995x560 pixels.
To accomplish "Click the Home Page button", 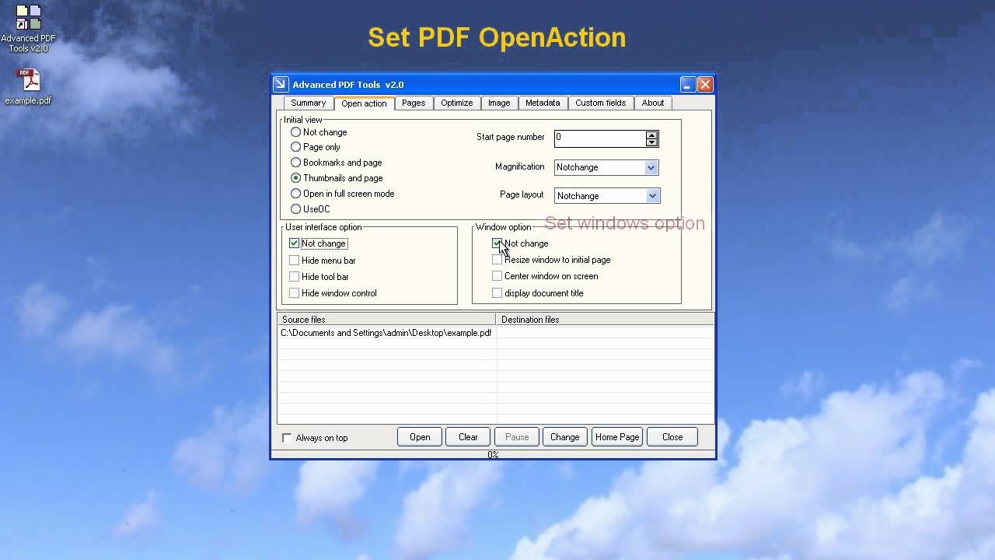I will tap(617, 437).
